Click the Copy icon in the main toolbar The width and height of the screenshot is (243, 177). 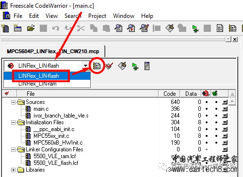coord(94,29)
